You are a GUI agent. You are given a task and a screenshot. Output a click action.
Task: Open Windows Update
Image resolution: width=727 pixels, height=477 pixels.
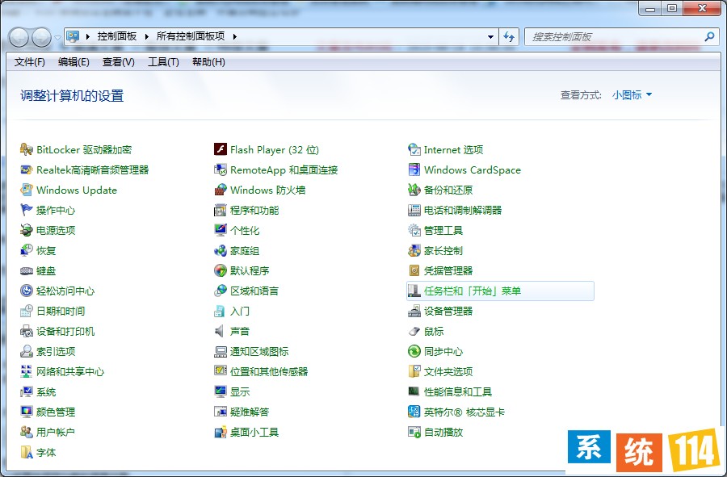(79, 190)
